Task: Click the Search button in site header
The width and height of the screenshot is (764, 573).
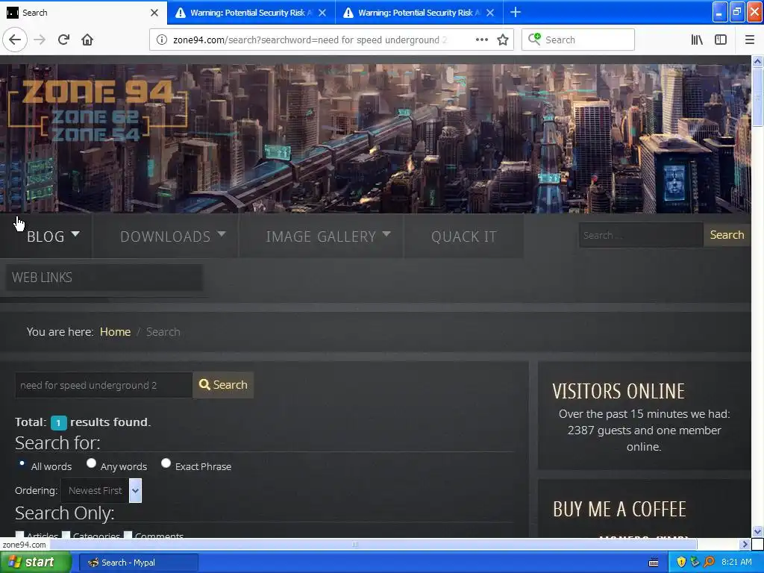Action: tap(727, 235)
